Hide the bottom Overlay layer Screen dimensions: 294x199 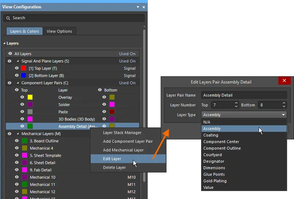[x=104, y=97]
